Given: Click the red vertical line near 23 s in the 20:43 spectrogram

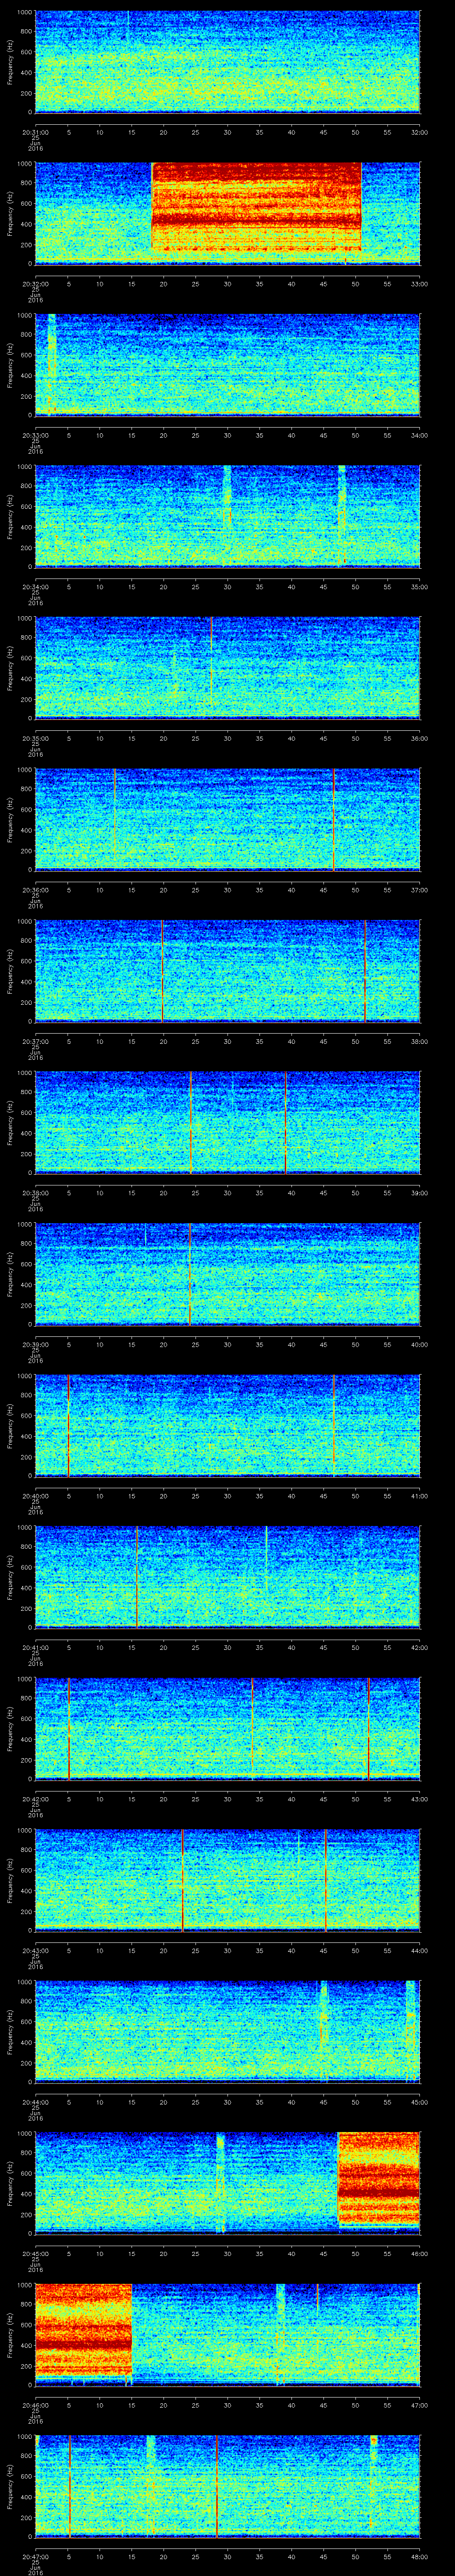Looking at the screenshot, I should [x=182, y=1880].
